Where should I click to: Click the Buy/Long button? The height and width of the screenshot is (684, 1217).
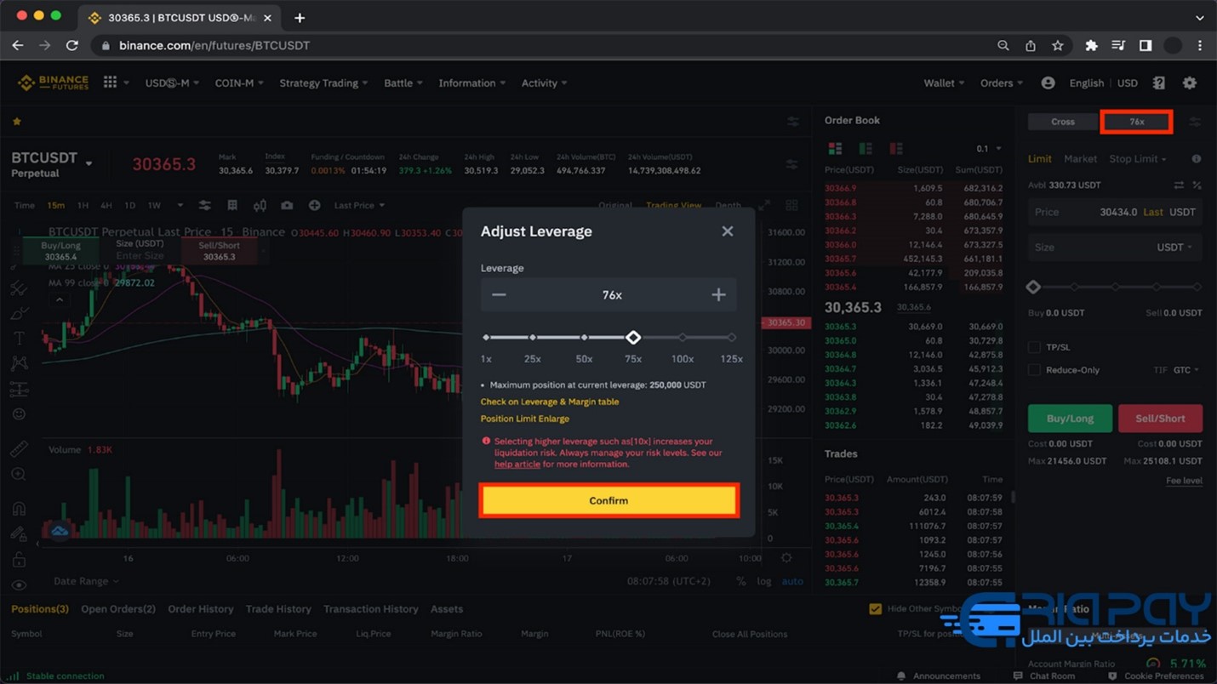tap(1070, 419)
